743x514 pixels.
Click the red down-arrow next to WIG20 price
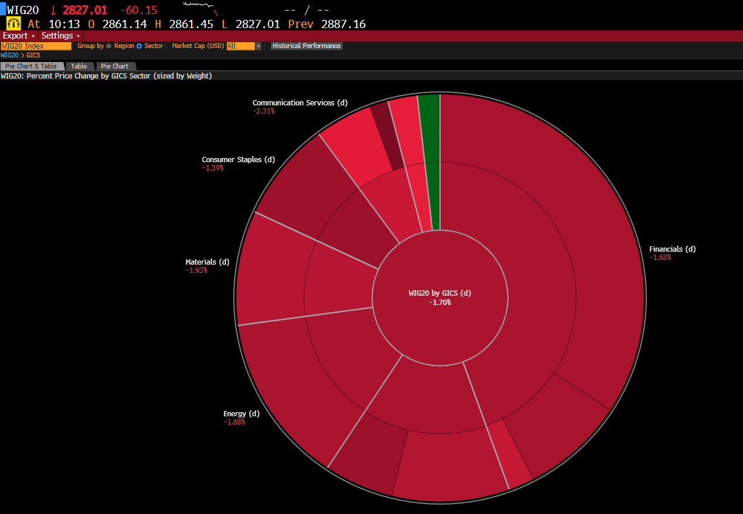tap(53, 10)
